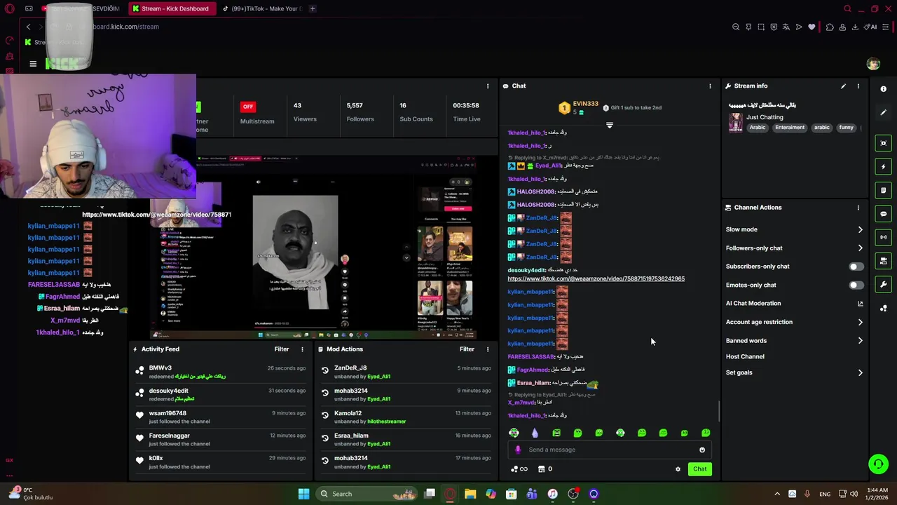
Task: Click the Arabic stream tag
Action: tap(758, 128)
